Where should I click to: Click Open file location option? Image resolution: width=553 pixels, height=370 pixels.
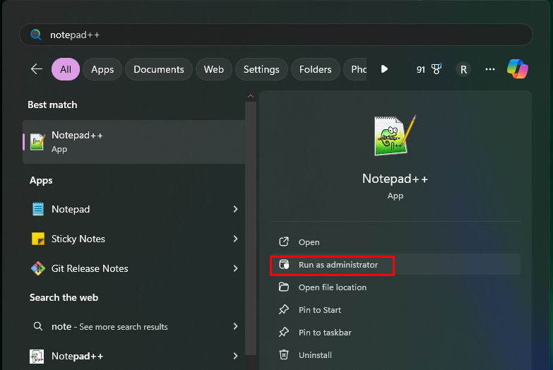tap(332, 287)
